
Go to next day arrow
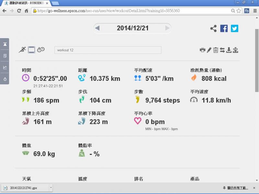coord(167,28)
